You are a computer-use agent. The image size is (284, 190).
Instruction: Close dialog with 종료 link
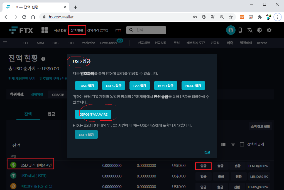(207, 152)
